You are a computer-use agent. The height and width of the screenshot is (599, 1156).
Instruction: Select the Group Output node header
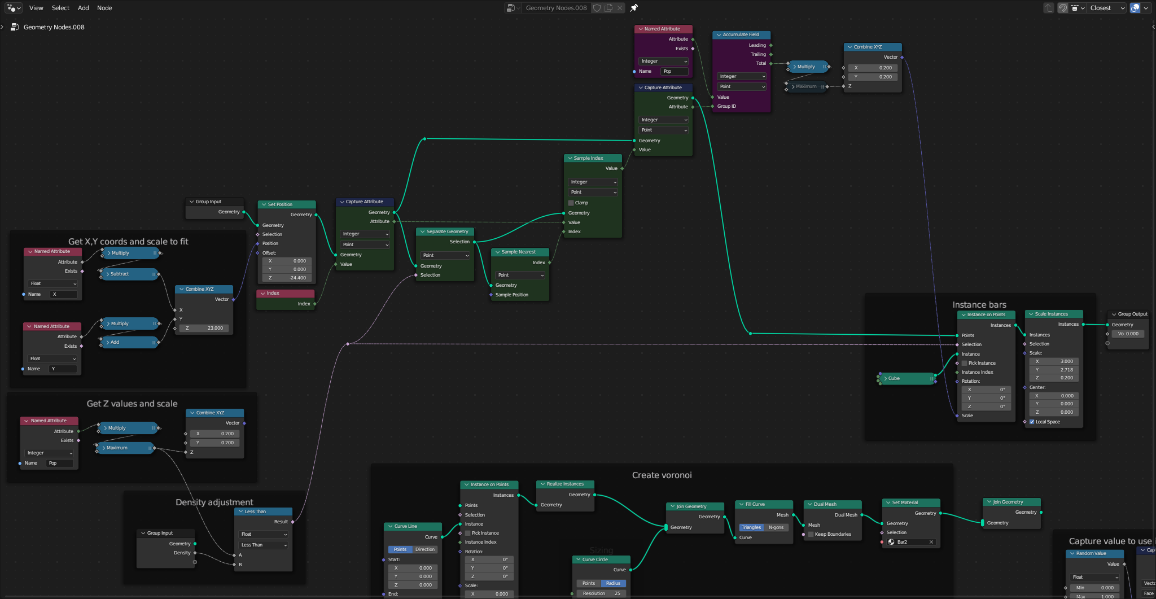[x=1128, y=314]
